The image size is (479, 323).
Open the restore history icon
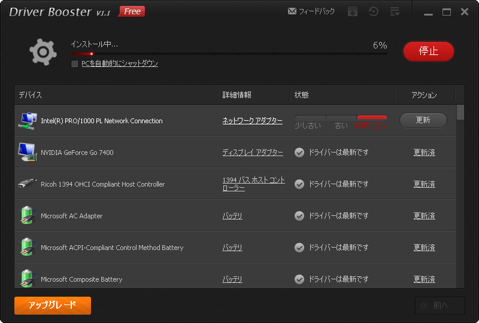click(x=373, y=11)
